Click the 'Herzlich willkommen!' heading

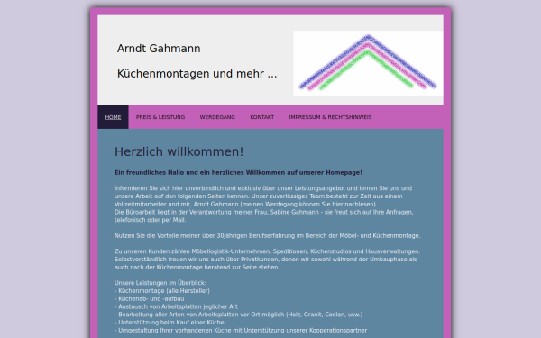179,151
